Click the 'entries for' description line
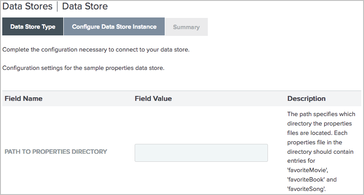Screen dimensions: 364x195 coord(302,161)
